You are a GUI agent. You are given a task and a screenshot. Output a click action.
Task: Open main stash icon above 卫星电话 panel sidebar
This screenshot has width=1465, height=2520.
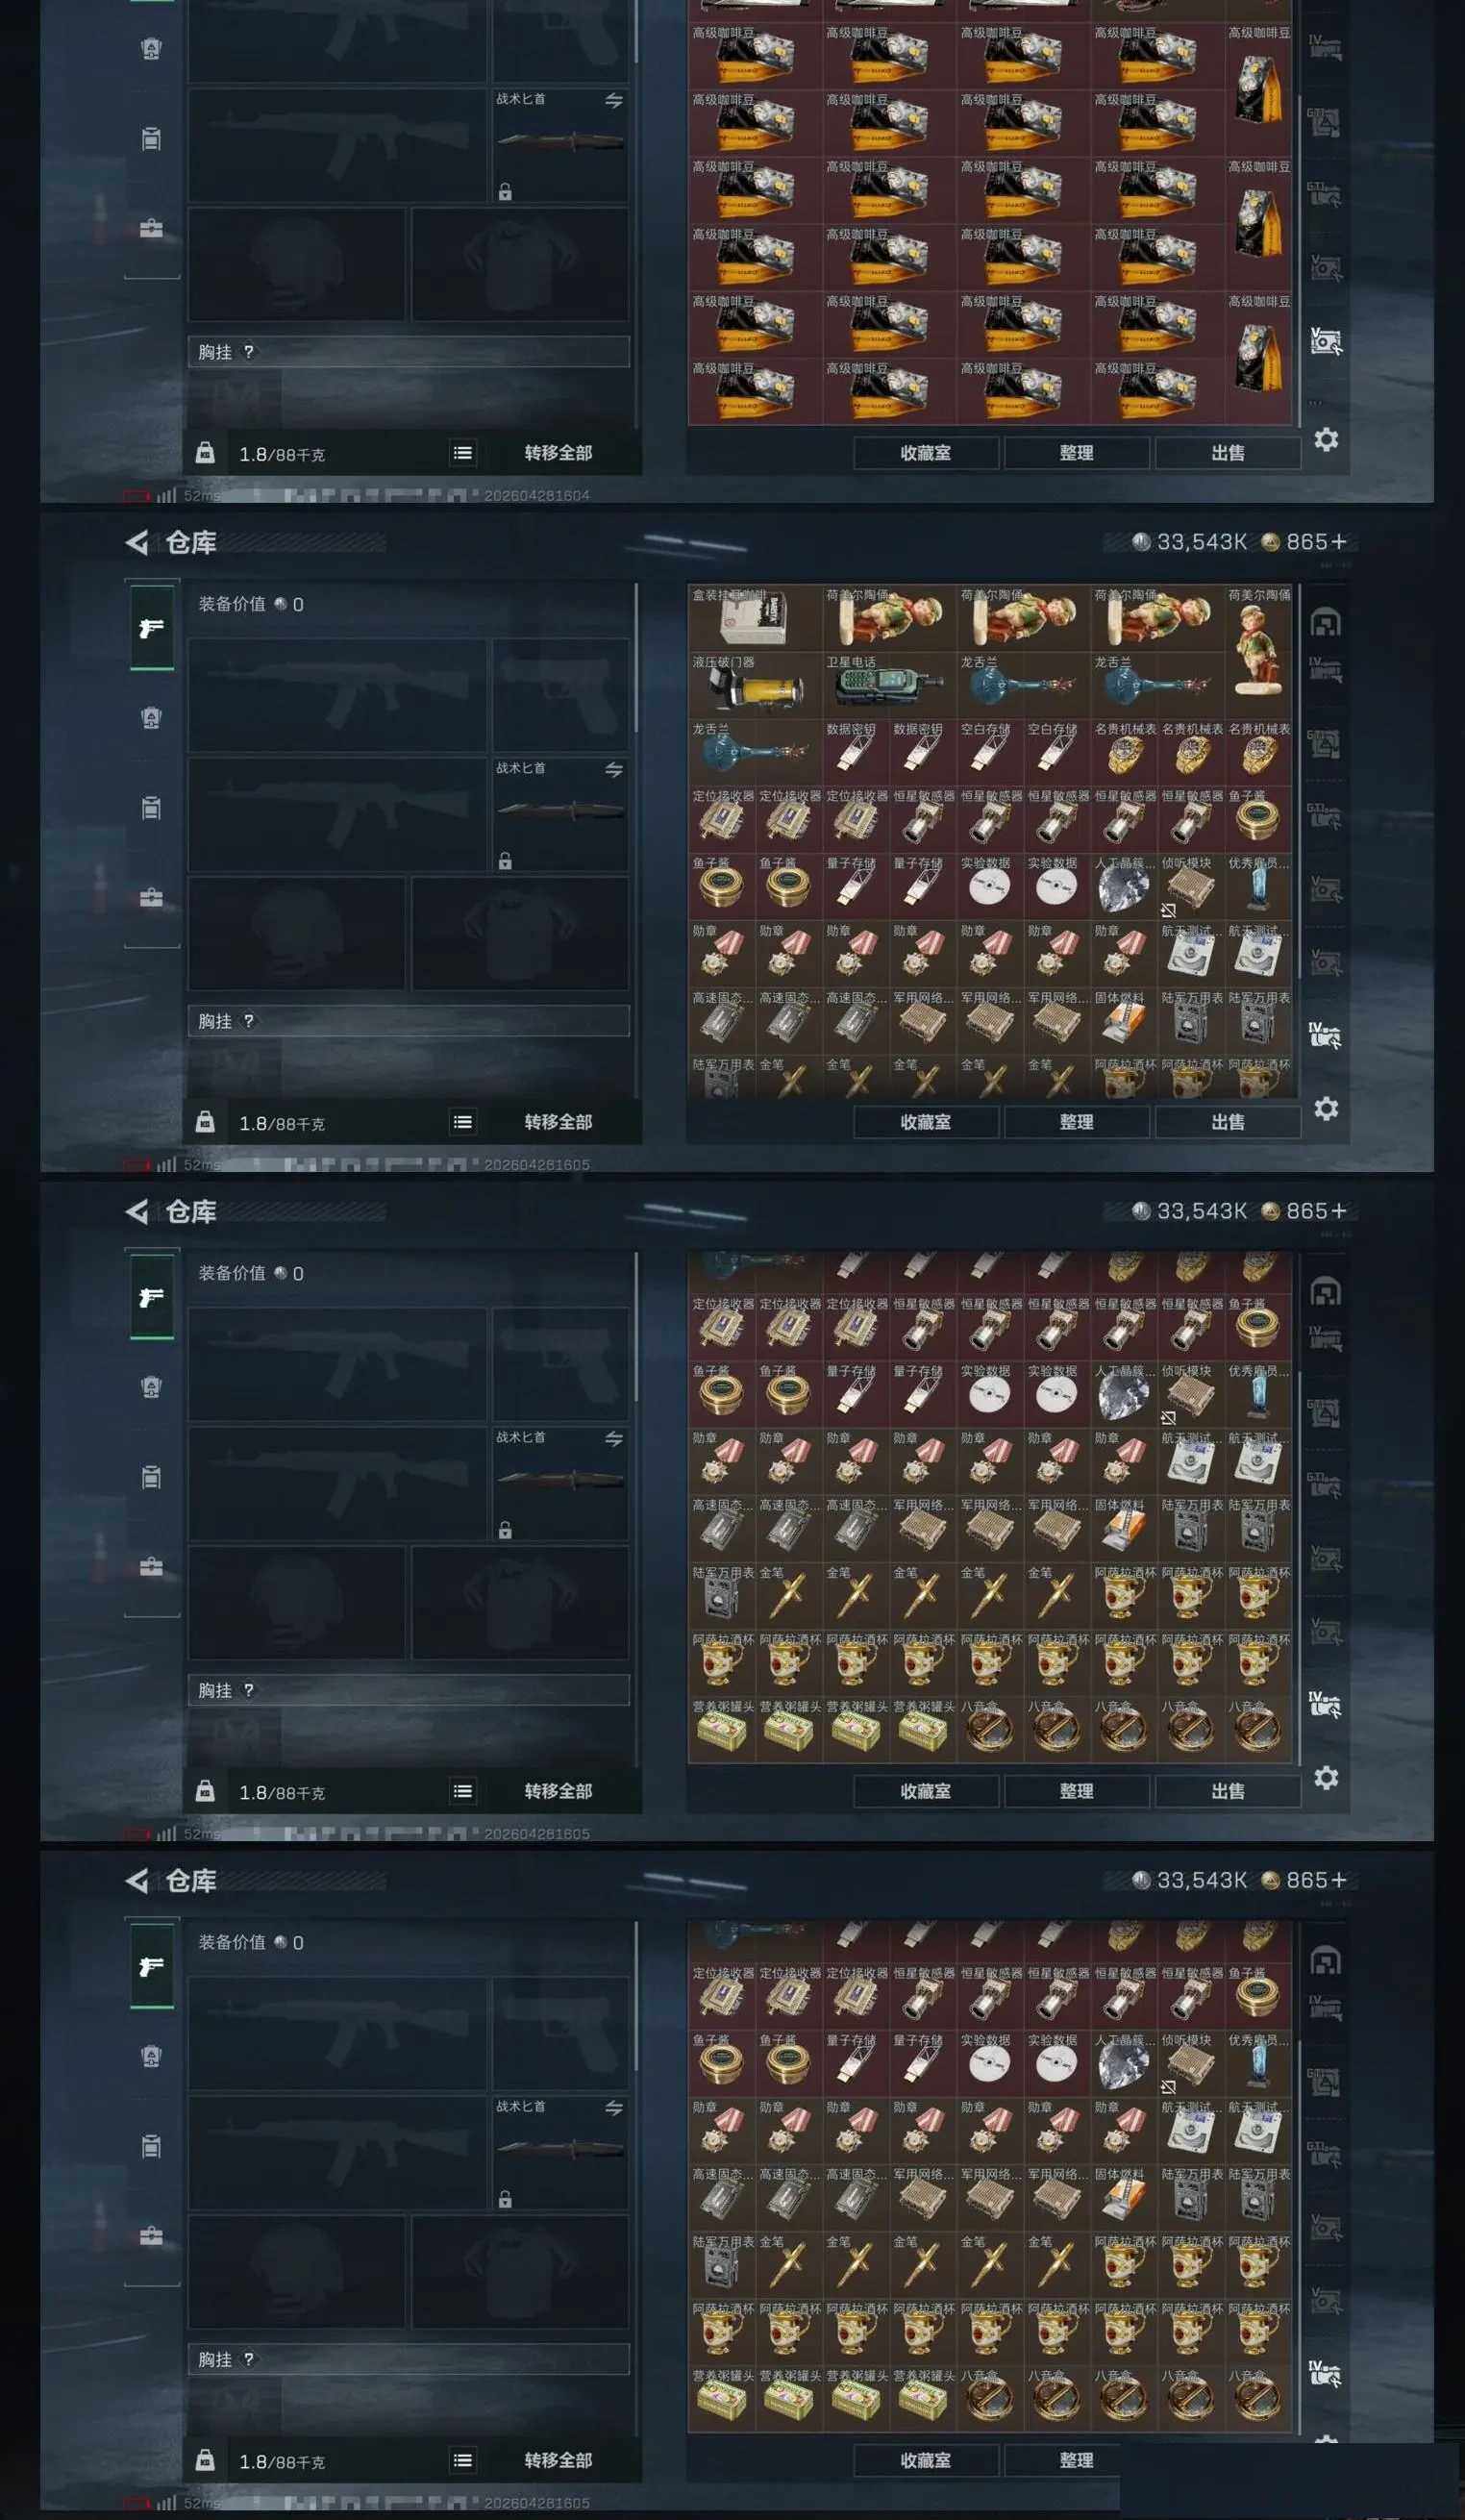point(1326,622)
